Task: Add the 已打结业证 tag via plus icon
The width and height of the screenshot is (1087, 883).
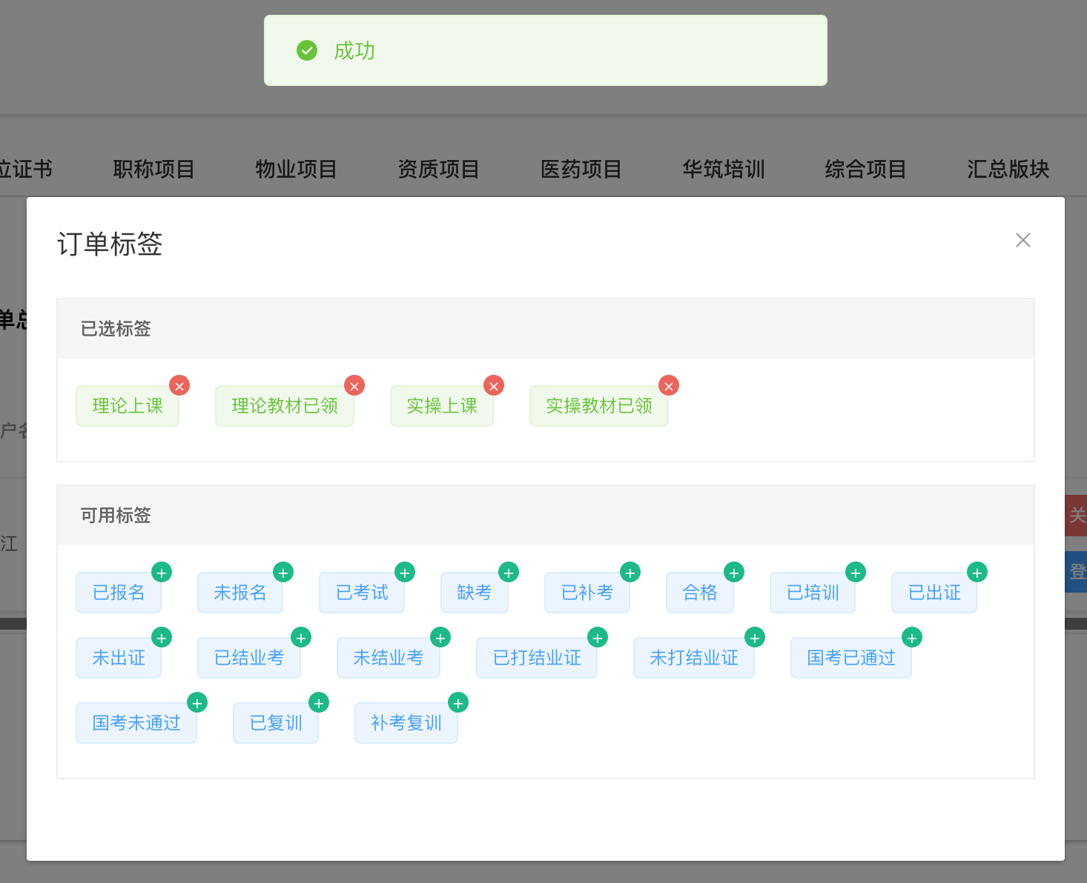Action: click(x=598, y=638)
